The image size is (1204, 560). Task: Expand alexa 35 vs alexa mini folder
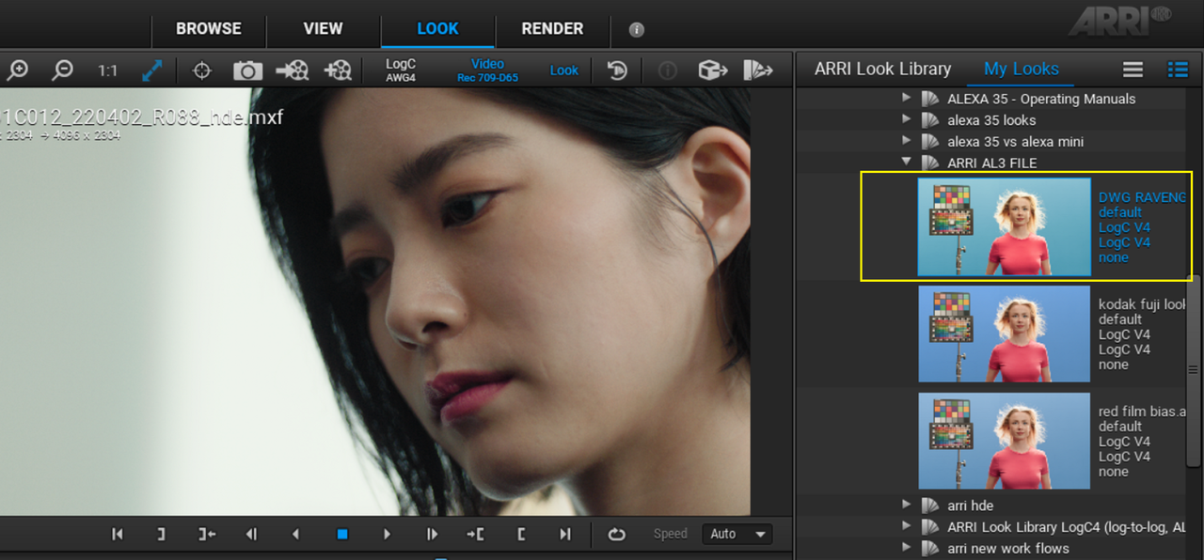tap(907, 141)
